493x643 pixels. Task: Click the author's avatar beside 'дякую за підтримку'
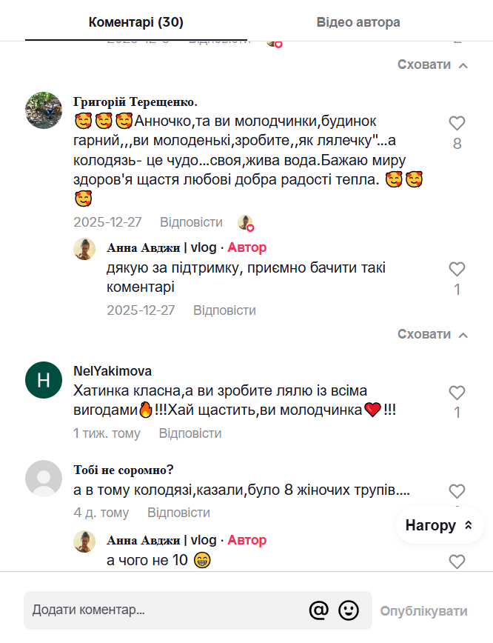coord(84,249)
